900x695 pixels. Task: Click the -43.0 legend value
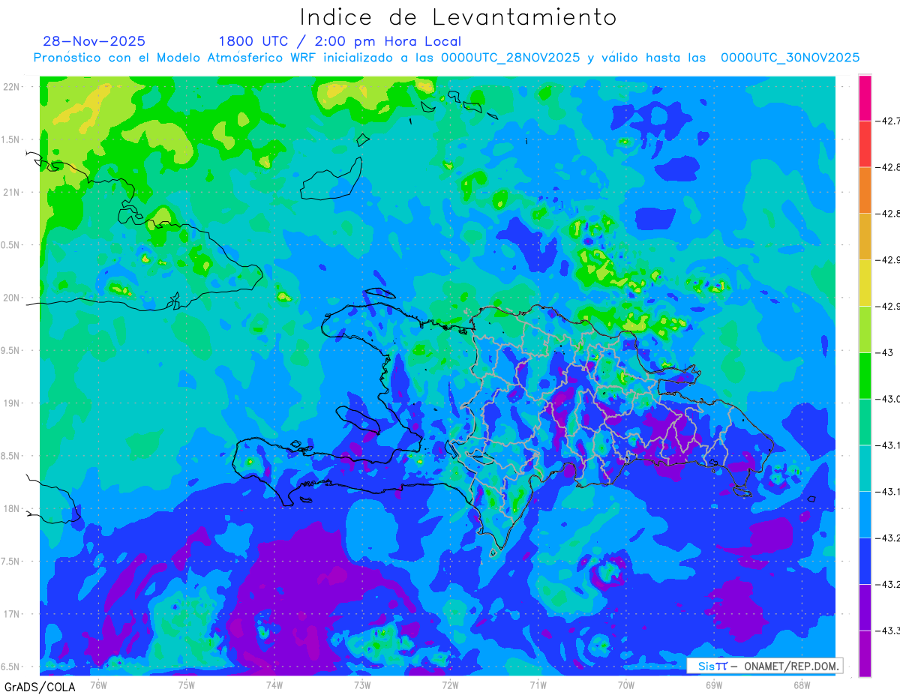pos(888,399)
